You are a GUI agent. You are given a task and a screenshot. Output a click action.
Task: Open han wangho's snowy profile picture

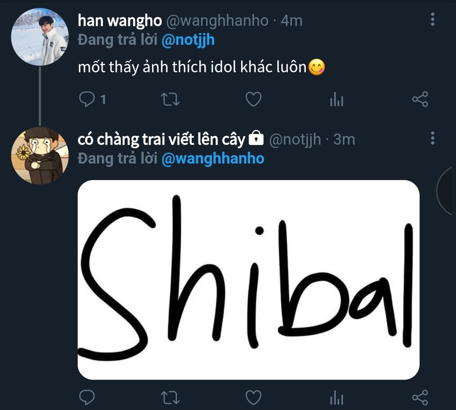pos(40,37)
